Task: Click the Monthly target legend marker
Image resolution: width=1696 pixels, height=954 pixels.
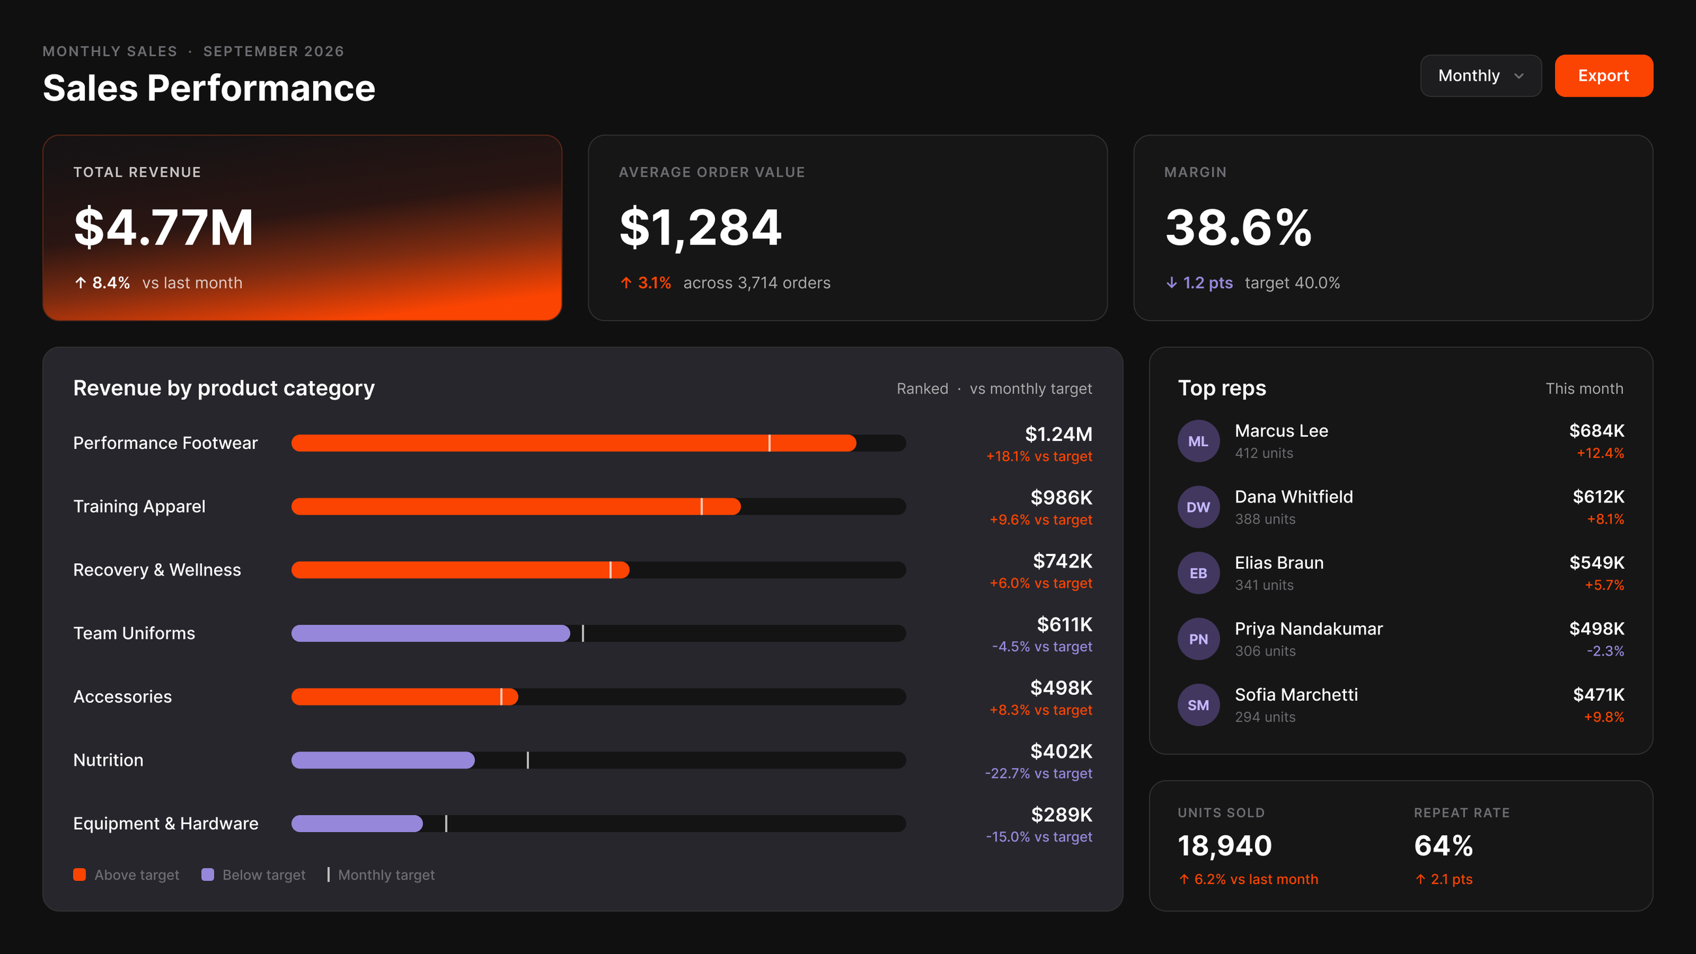Action: pos(329,874)
